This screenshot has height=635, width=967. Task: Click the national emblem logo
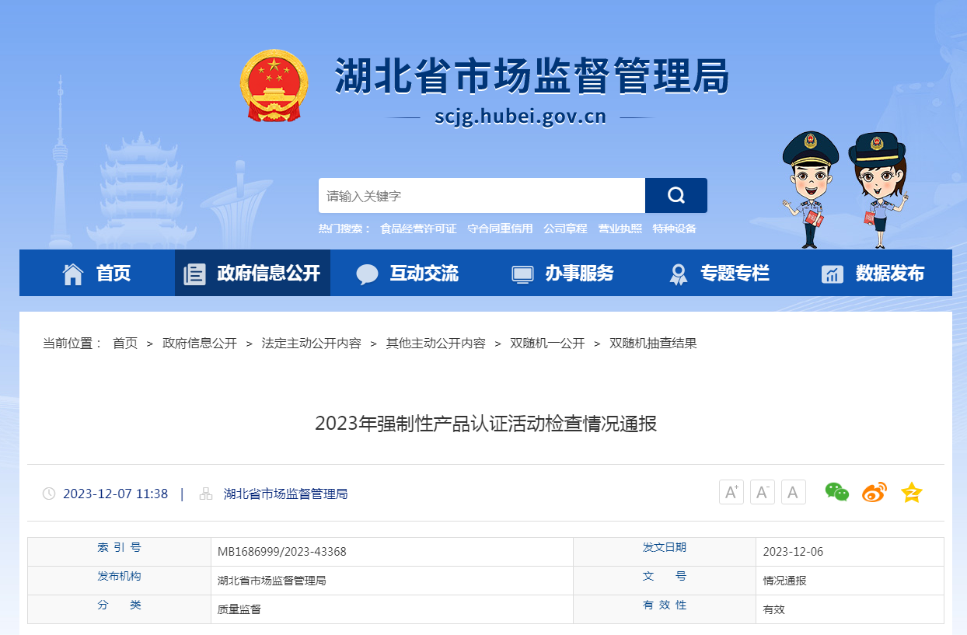(x=274, y=85)
